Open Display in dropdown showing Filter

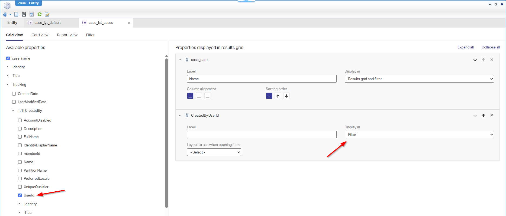coord(419,135)
